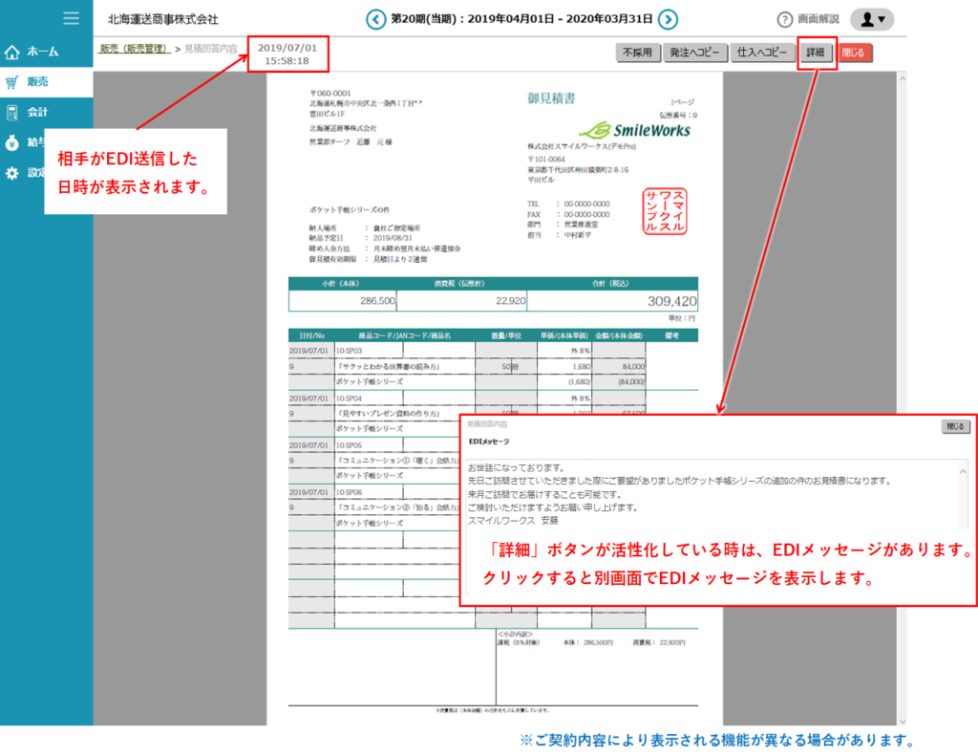This screenshot has height=754, width=978.
Task: Click the SmileWorks logo on the estimate
Action: tap(635, 130)
